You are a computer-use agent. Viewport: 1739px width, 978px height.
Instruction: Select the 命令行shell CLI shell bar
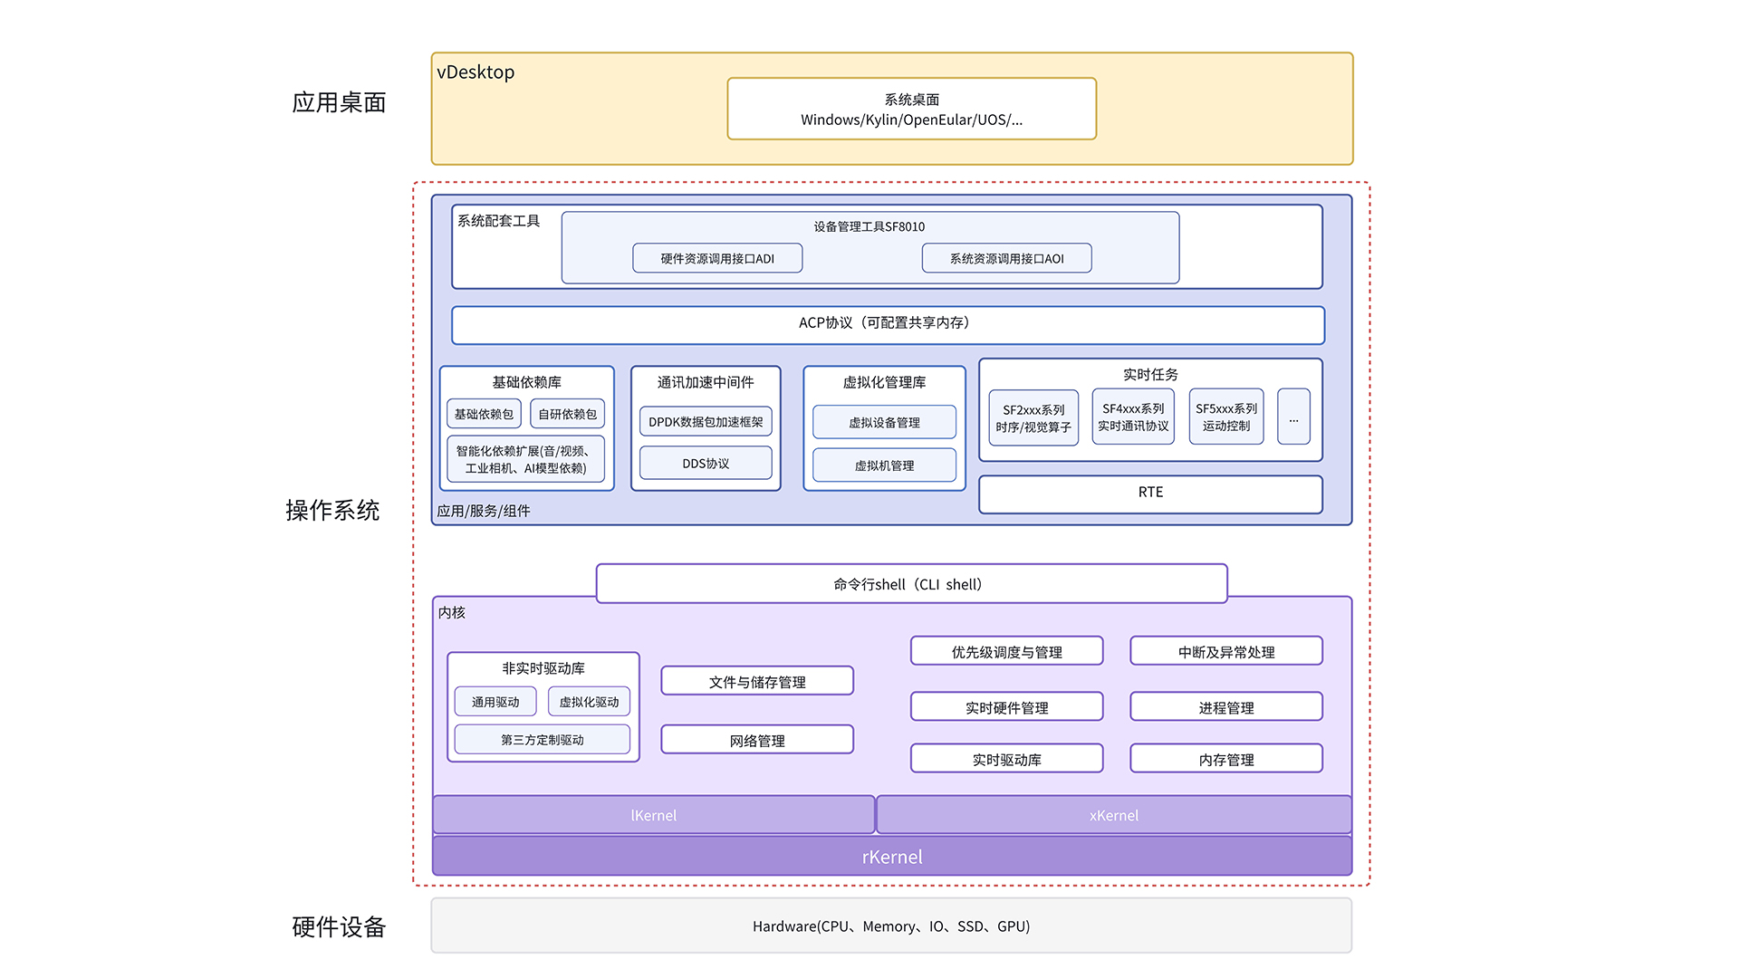[x=911, y=584]
